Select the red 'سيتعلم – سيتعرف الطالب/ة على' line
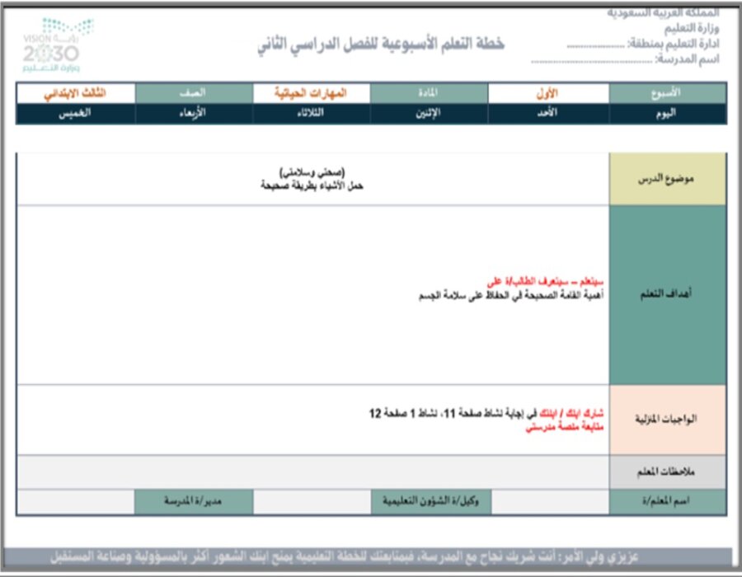The height and width of the screenshot is (577, 742). tap(545, 282)
